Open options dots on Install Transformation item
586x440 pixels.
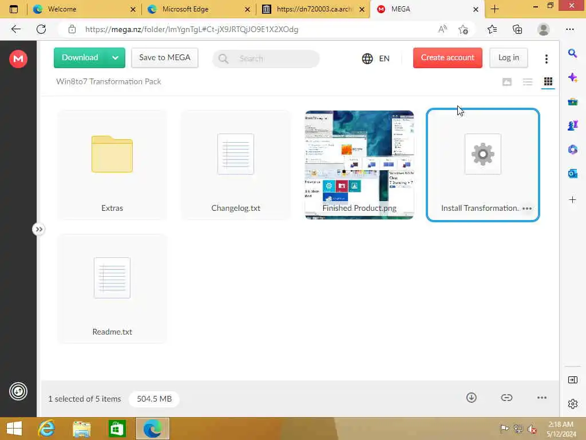point(527,209)
